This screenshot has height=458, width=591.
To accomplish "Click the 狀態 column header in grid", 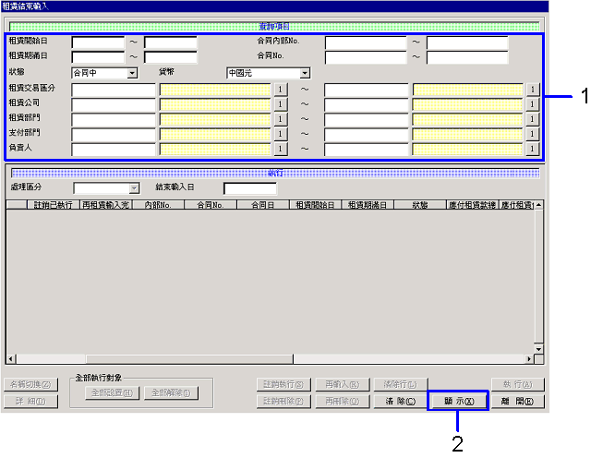I will click(420, 205).
